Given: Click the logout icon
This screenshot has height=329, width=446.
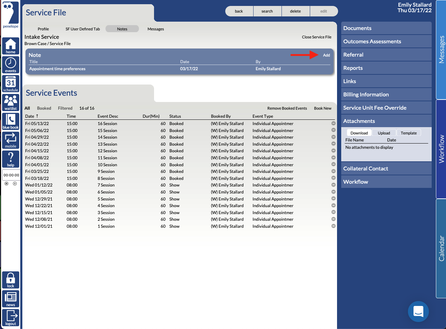Looking at the screenshot, I should pos(10,318).
